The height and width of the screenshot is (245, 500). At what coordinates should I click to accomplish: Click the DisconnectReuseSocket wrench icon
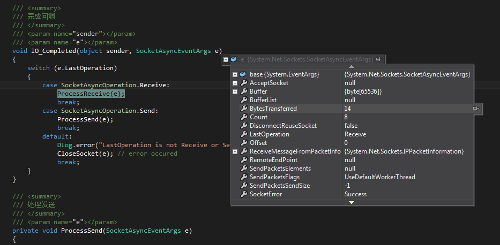click(x=244, y=126)
